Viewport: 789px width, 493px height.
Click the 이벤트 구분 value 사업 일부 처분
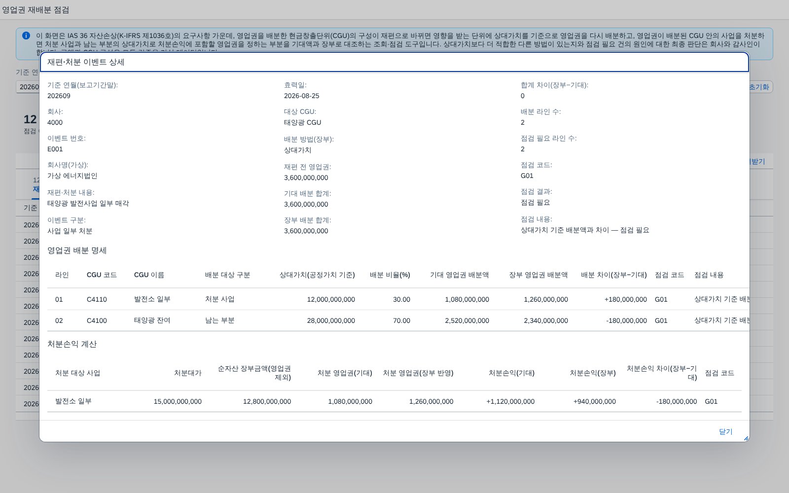point(70,231)
